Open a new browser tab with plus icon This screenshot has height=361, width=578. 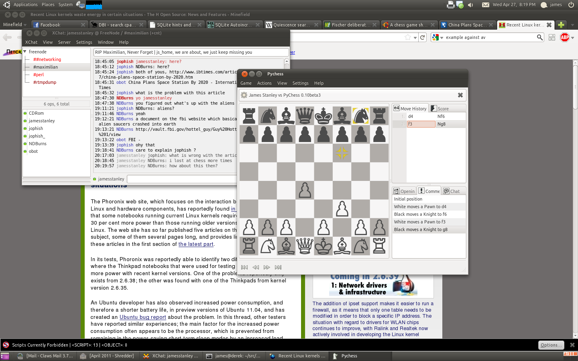click(x=561, y=25)
